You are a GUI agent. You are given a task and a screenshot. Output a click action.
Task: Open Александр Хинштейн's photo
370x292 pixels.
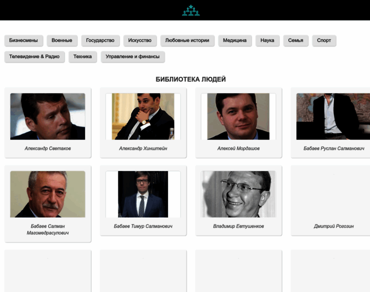point(143,116)
